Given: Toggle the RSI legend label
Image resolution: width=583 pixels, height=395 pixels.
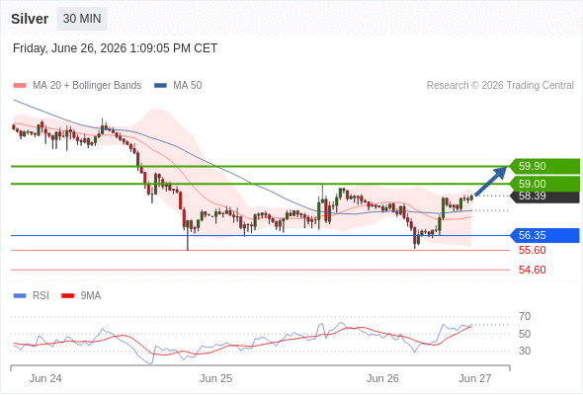Looking at the screenshot, I should pos(41,296).
